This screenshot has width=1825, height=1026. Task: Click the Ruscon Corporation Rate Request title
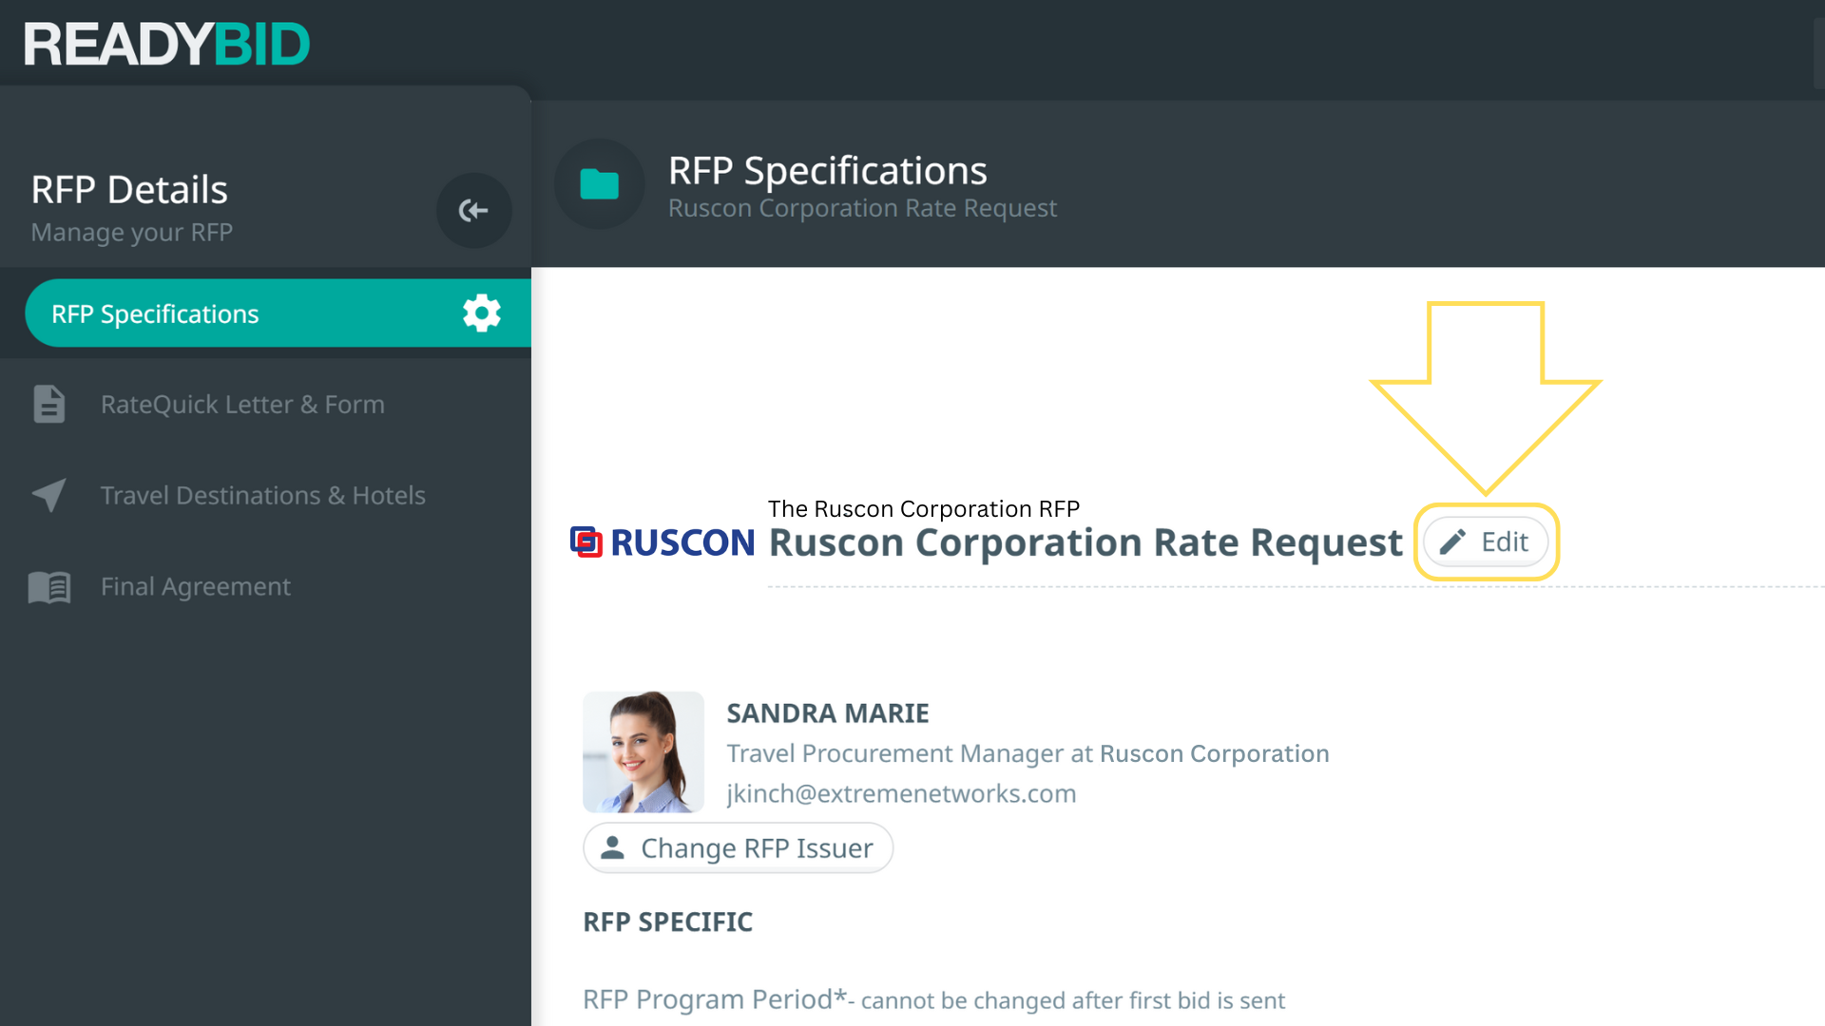click(x=1085, y=542)
